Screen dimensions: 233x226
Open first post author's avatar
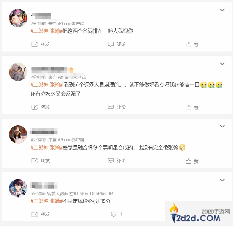[x=18, y=18]
